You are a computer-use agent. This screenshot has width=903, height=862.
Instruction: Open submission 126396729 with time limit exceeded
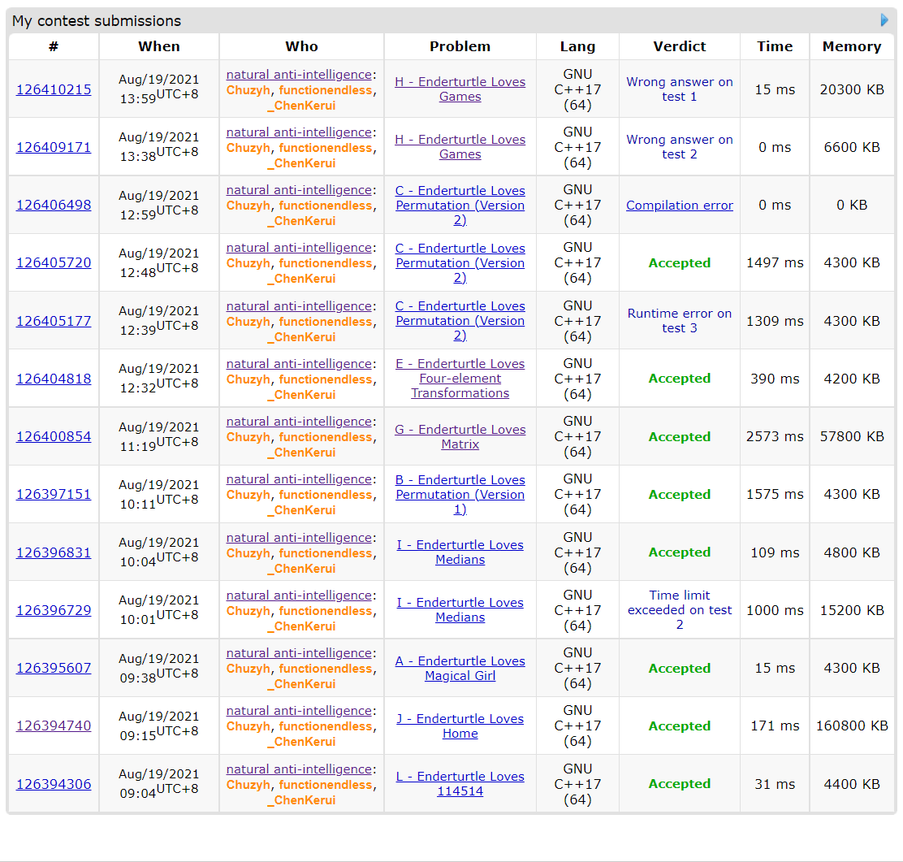[x=54, y=610]
